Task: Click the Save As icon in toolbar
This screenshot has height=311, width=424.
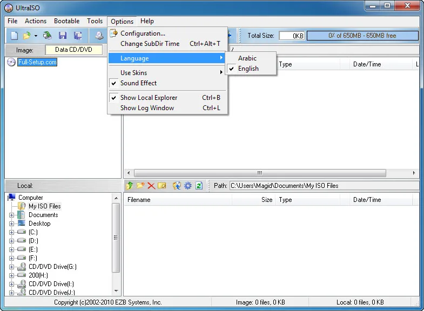Action: click(x=78, y=36)
